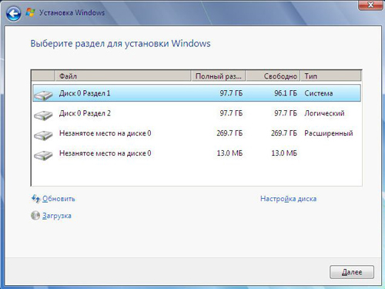Screen dimensions: 385x289
Task: Click drive icon of Диск 0 Раздел 2
Action: 43,115
